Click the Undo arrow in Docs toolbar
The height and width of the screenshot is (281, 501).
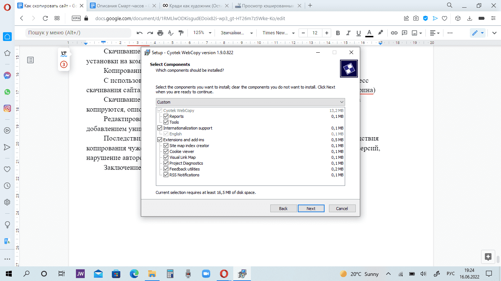139,33
